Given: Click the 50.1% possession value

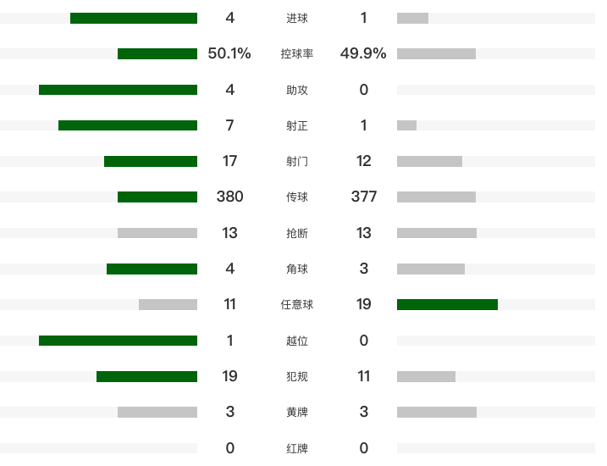Looking at the screenshot, I should (x=229, y=53).
